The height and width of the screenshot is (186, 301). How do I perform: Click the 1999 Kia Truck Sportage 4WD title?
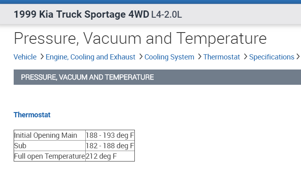point(81,15)
